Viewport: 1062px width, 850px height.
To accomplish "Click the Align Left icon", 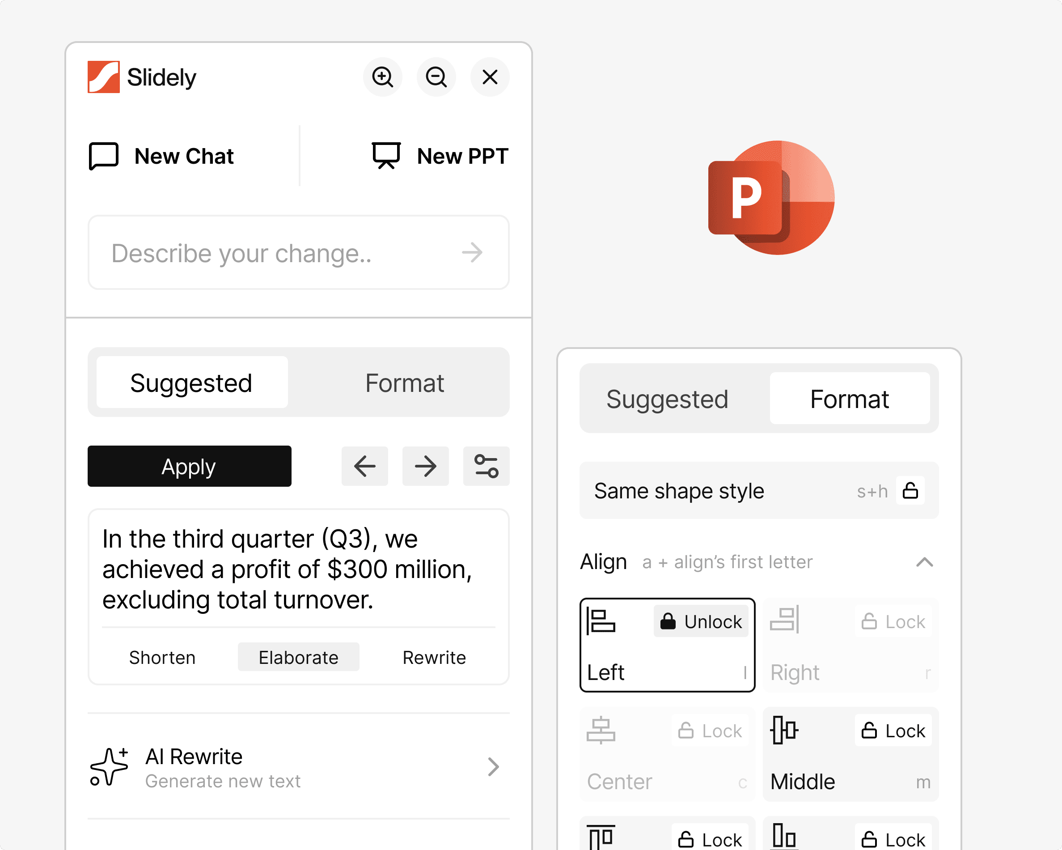I will pyautogui.click(x=601, y=621).
